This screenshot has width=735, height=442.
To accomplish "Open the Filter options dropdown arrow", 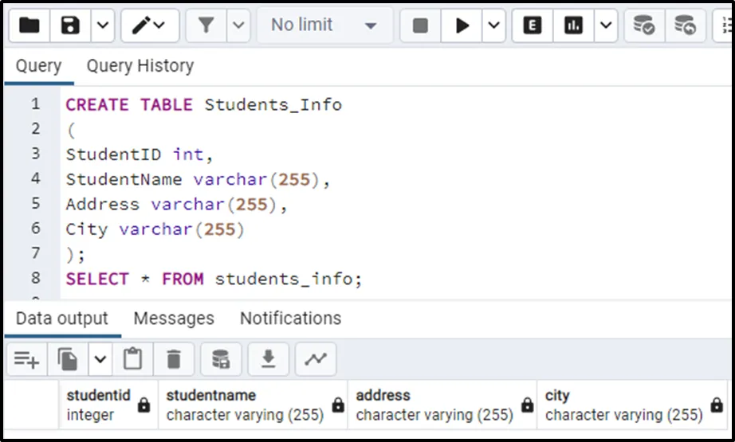I will click(x=238, y=25).
